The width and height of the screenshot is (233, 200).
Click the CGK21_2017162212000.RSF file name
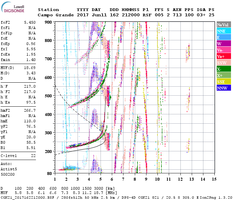tap(27, 198)
